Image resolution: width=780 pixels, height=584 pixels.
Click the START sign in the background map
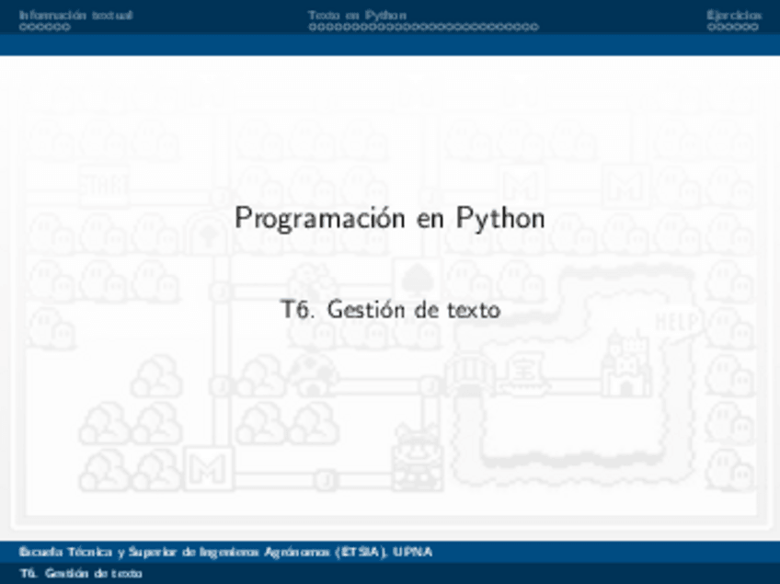pyautogui.click(x=104, y=187)
